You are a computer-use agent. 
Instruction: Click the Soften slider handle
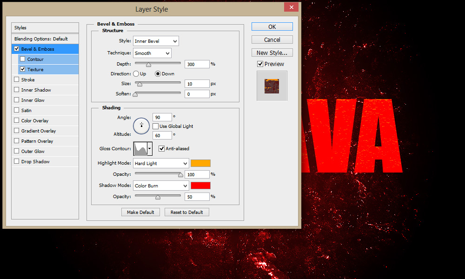[135, 94]
